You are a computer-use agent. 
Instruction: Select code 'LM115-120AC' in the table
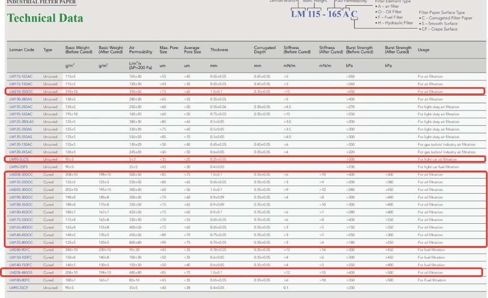[21, 84]
